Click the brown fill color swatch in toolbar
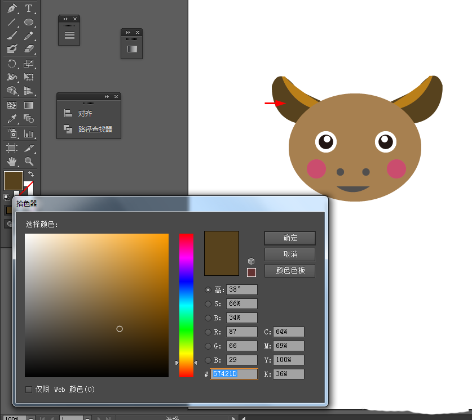This screenshot has width=472, height=420. 13,181
